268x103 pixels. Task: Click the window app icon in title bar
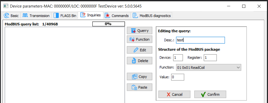click(x=6, y=6)
